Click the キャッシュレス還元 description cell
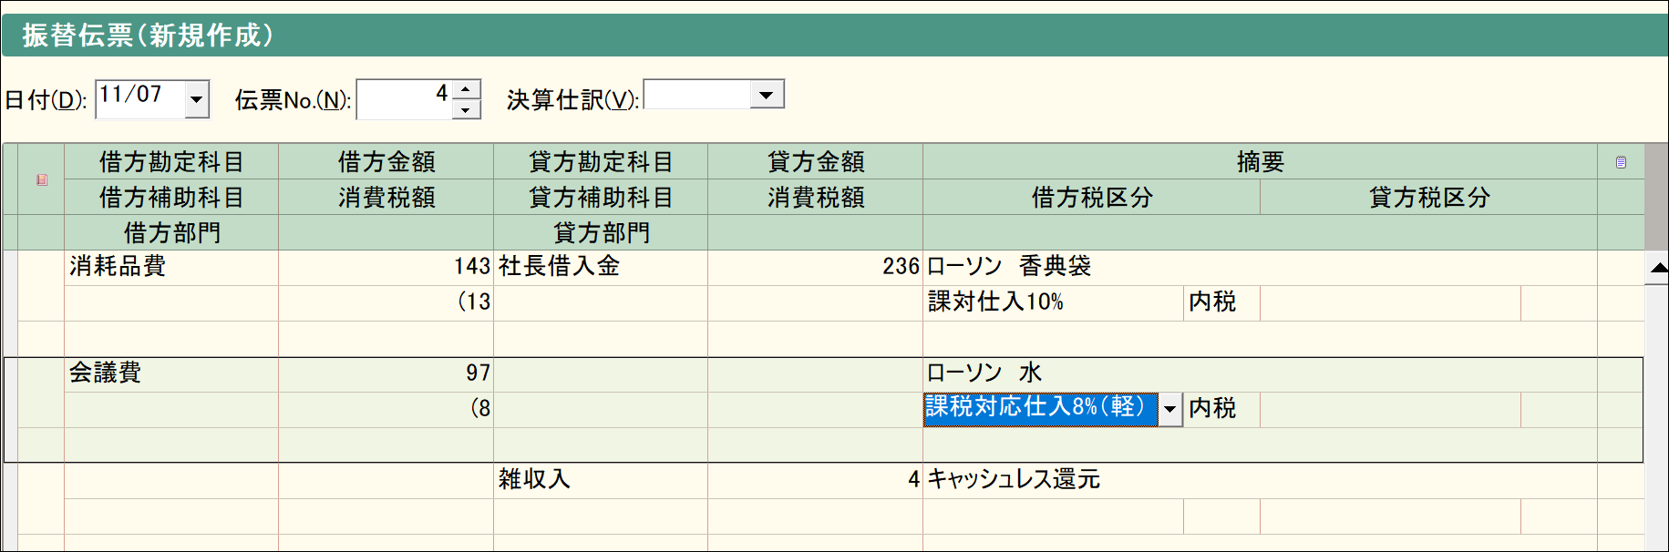Viewport: 1669px width, 552px height. tap(1261, 480)
